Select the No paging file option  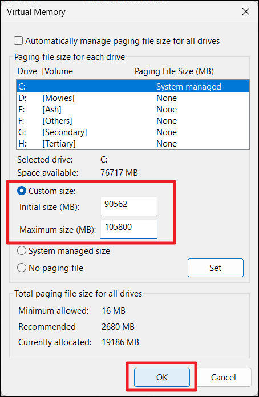22,268
